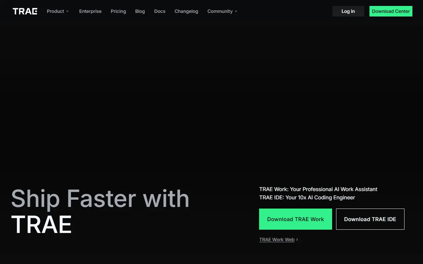Viewport: 423px width, 264px height.
Task: Navigate to Docs
Action: click(160, 11)
